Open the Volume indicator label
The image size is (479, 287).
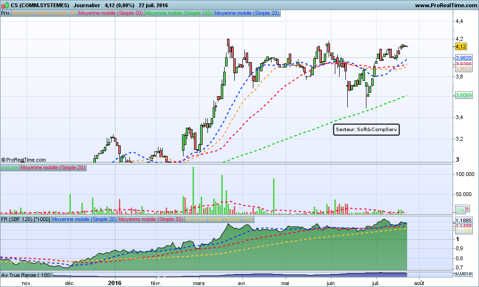coord(10,167)
